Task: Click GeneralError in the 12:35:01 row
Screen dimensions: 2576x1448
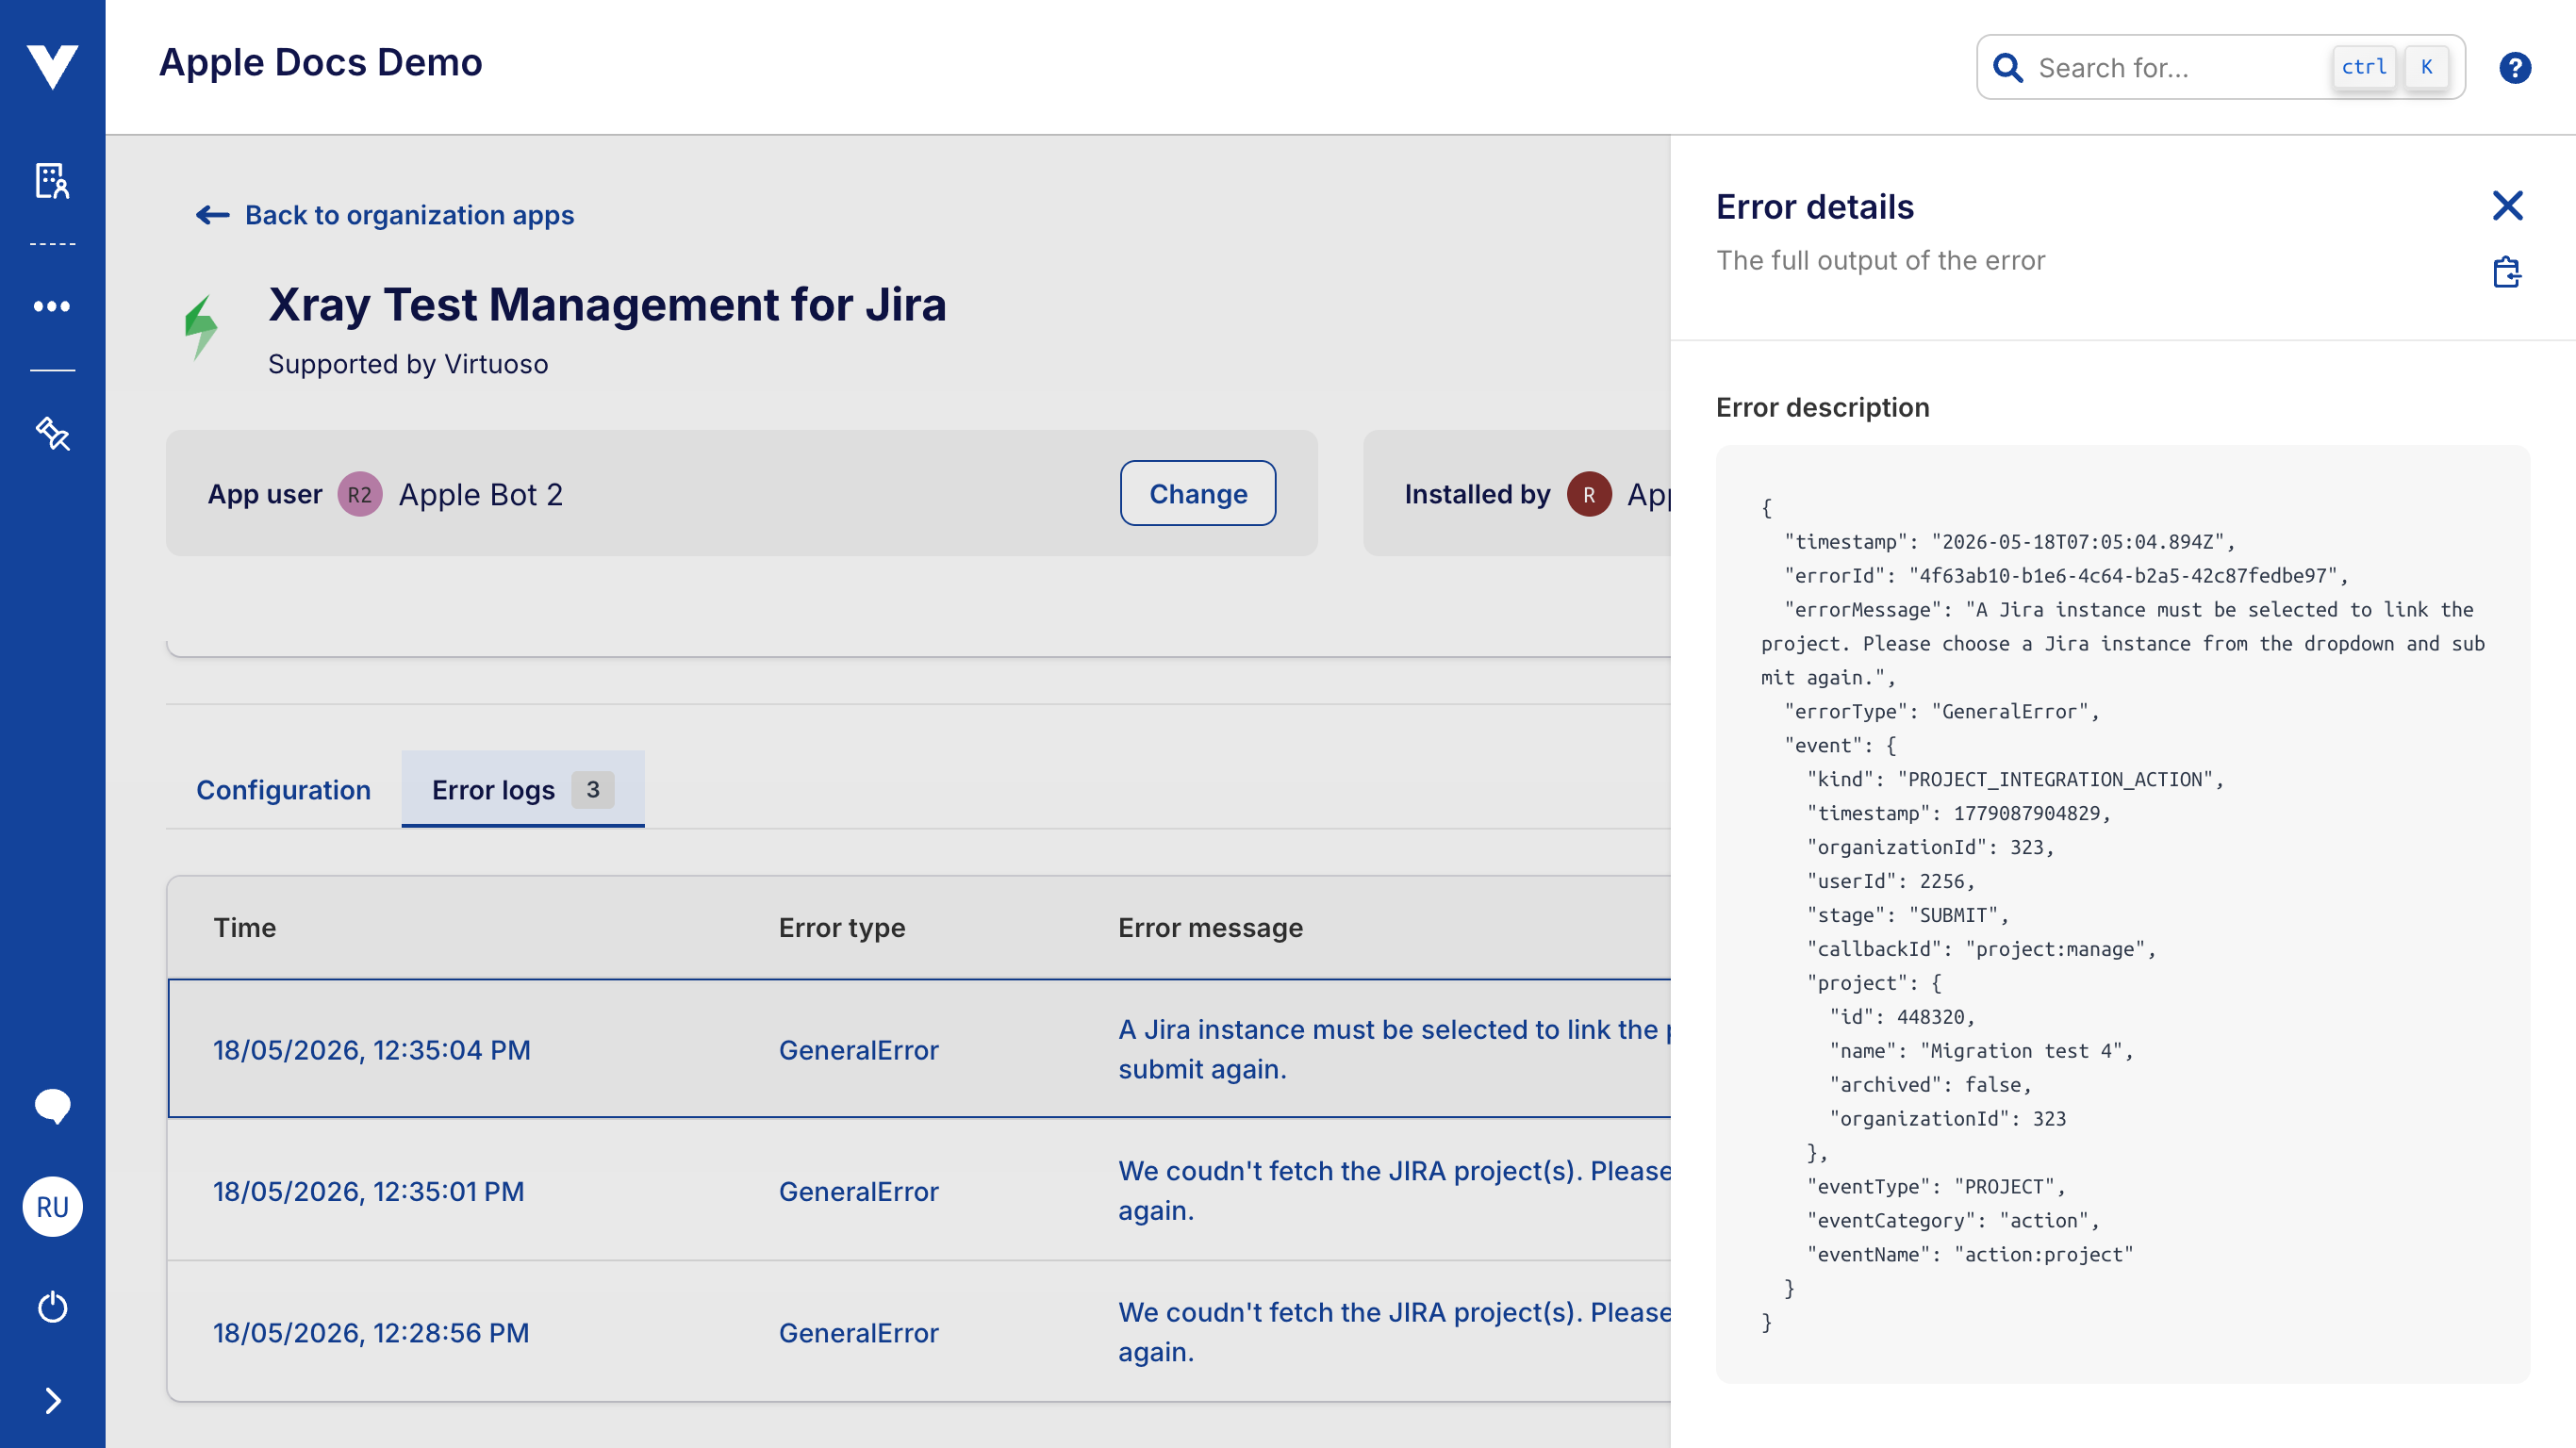Action: (x=859, y=1191)
